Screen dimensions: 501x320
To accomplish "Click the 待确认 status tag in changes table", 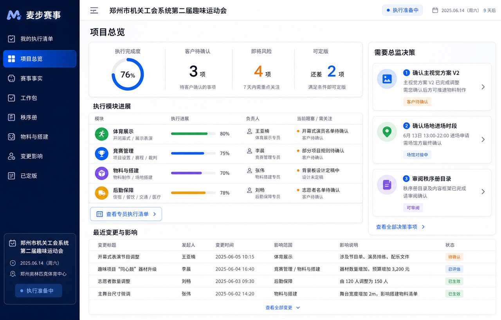I will click(x=454, y=257).
